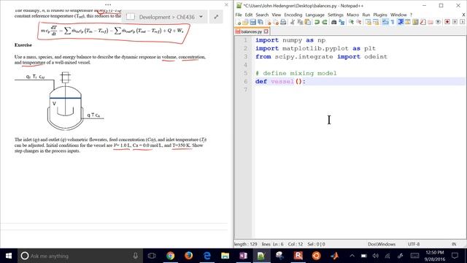The image size is (467, 263).
Task: Click the expand arrows button beside ChE436
Action: point(216,17)
